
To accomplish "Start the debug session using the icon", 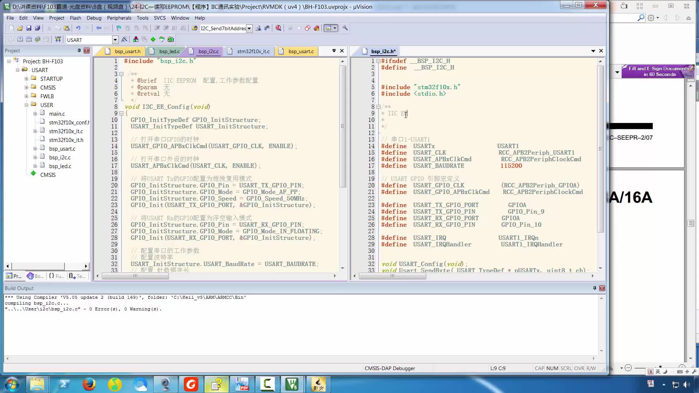I will click(x=279, y=28).
